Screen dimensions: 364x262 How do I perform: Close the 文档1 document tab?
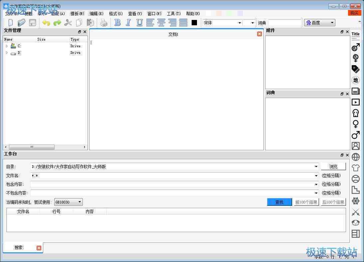[260, 34]
